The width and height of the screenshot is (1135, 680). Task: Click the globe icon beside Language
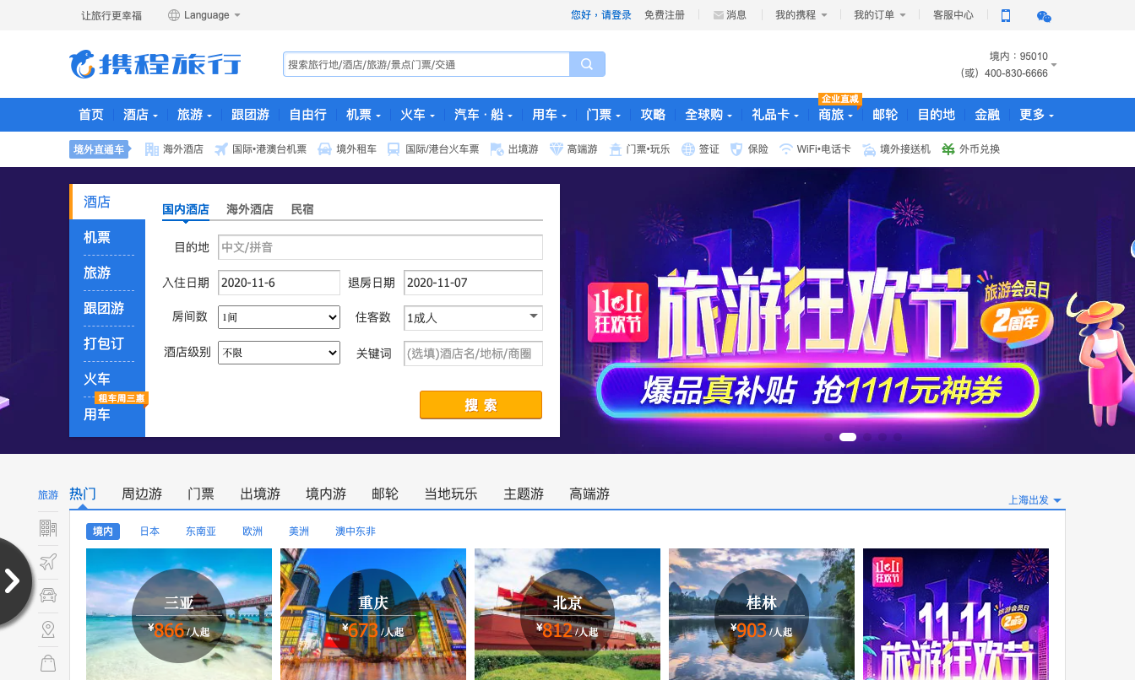coord(174,15)
